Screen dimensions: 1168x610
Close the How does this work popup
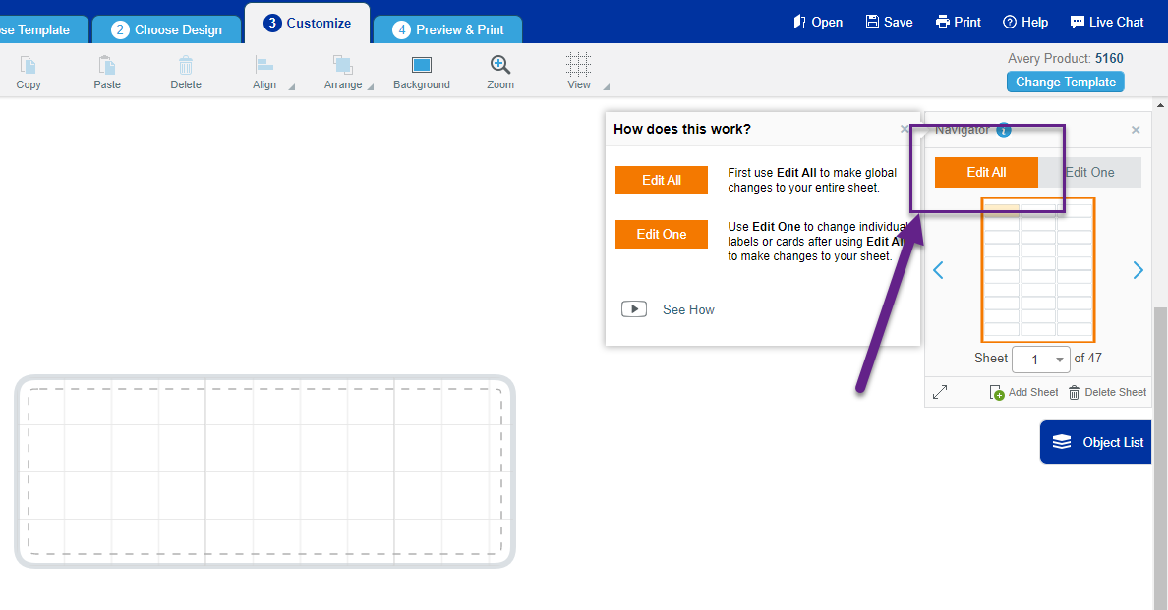905,129
